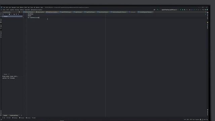Click Search Everywhere magnifier icon
The height and width of the screenshot is (121, 215).
203,10
